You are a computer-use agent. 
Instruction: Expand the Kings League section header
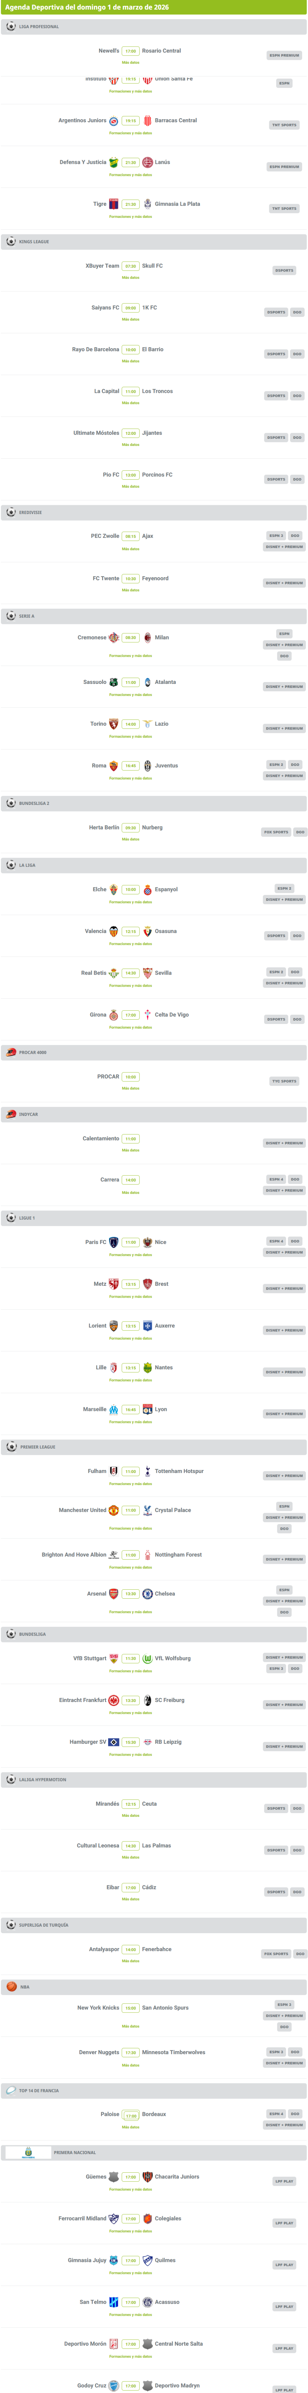tap(154, 242)
